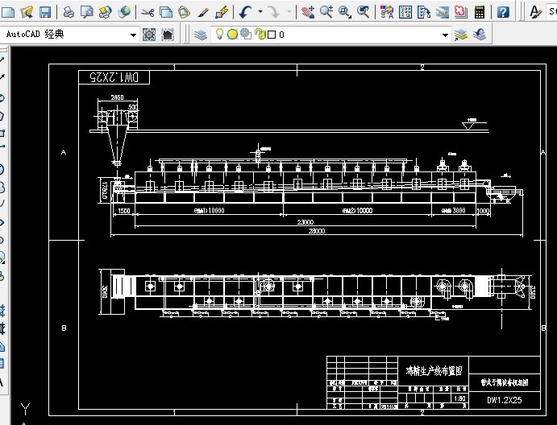The image size is (557, 425).
Task: Open the Properties palette icon
Action: 386,12
